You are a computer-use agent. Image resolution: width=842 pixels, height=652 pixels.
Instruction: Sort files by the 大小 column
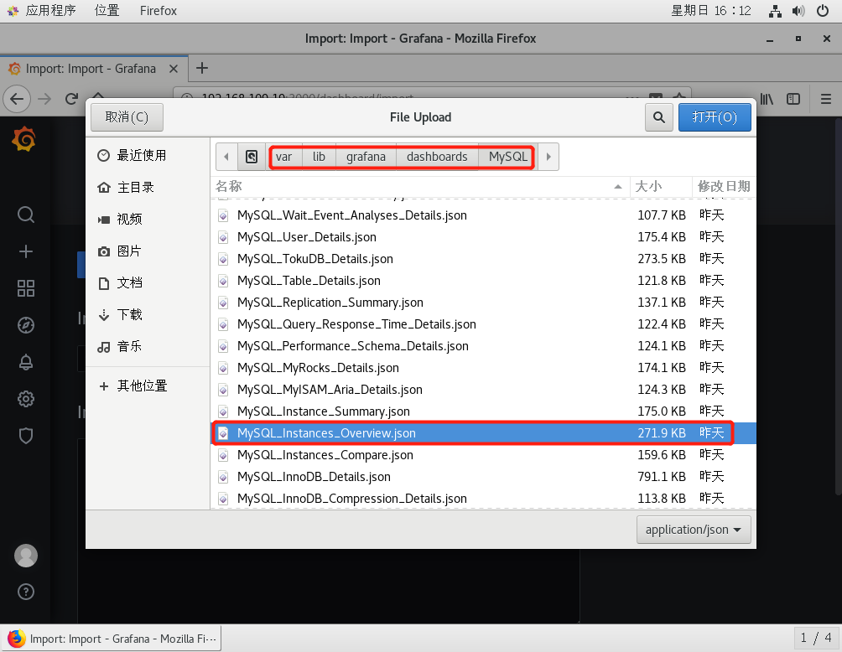point(661,186)
